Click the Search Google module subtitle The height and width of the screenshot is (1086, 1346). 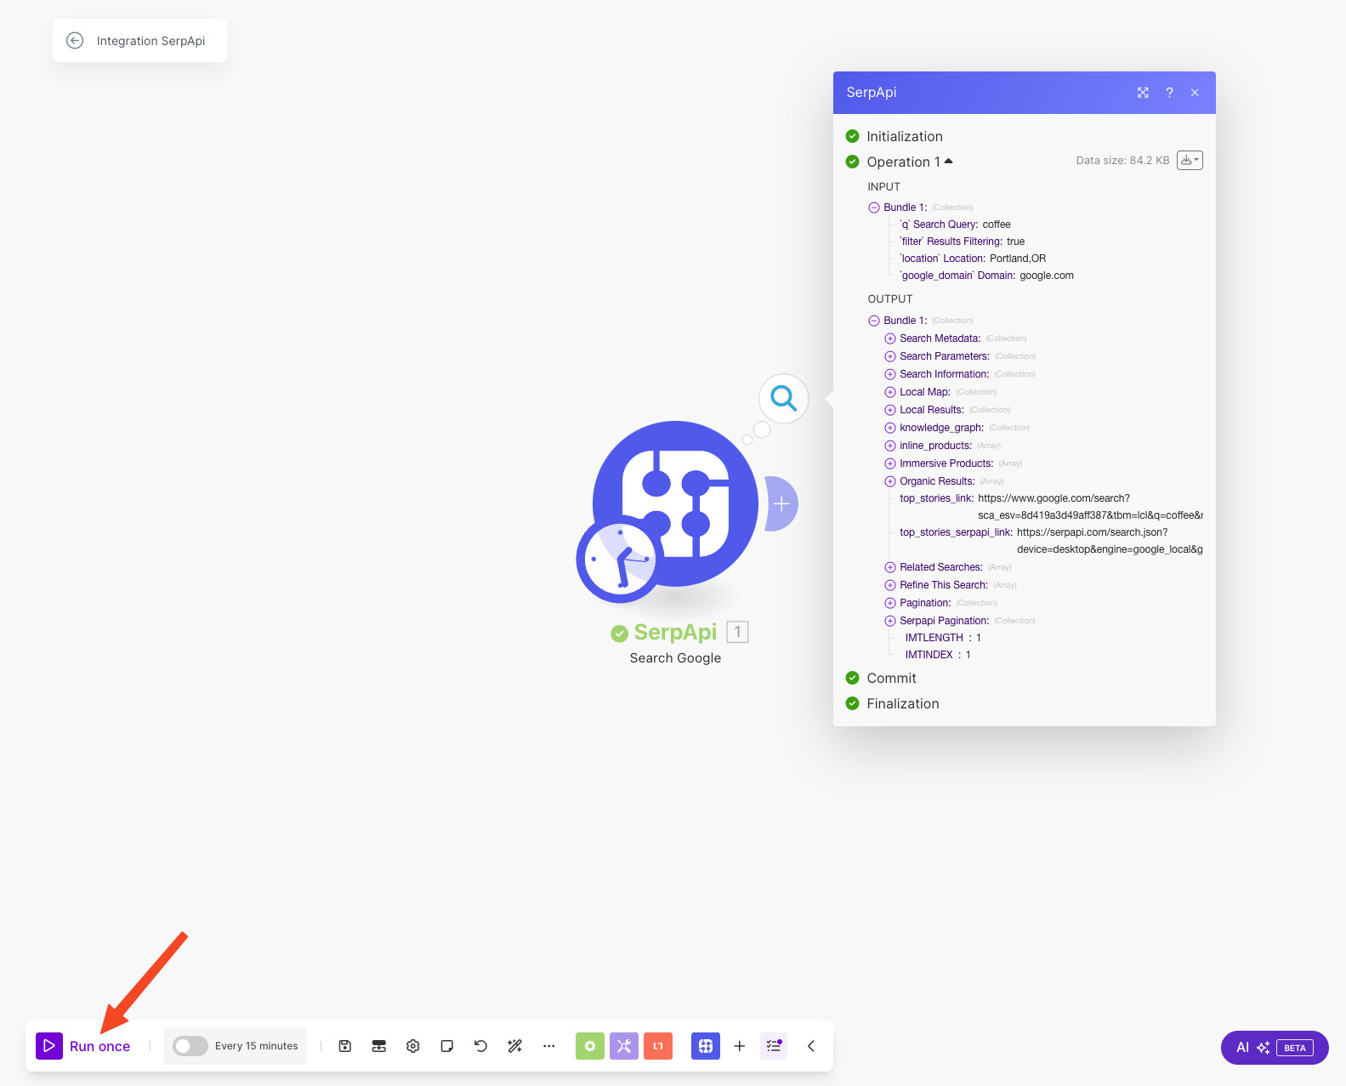click(675, 658)
